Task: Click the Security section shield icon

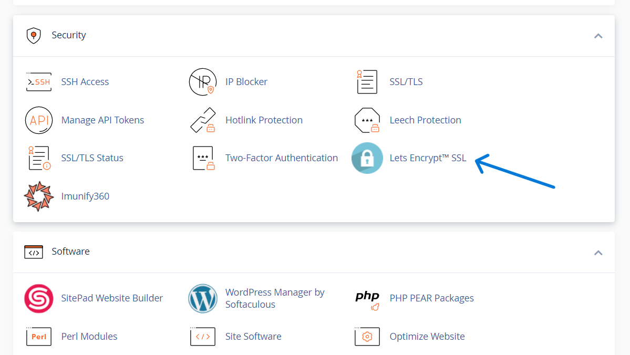Action: coord(34,35)
